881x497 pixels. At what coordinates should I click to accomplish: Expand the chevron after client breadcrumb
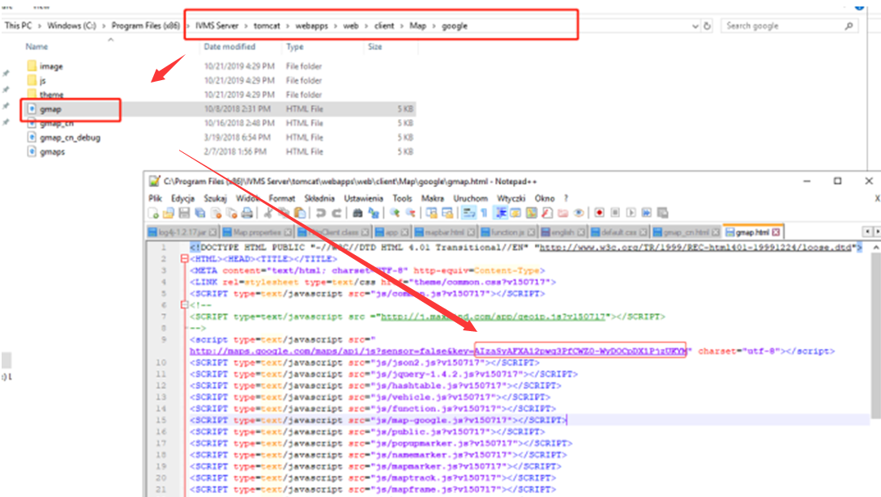tap(402, 26)
